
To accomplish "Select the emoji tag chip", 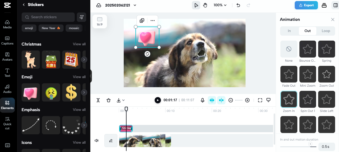I will (x=29, y=28).
